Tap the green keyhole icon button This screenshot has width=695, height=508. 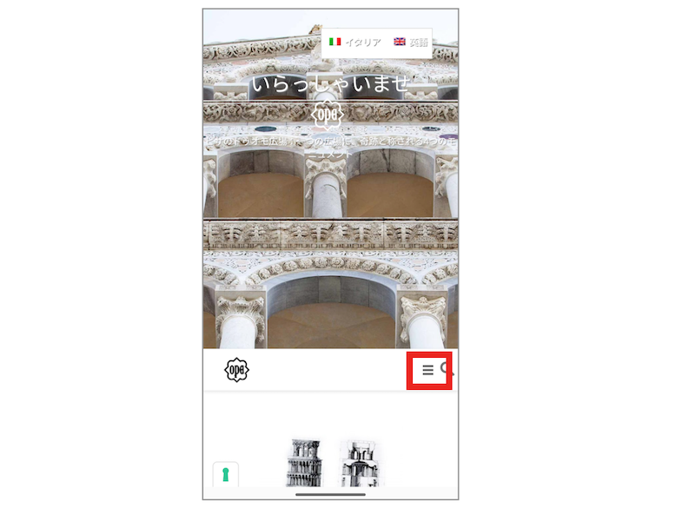(226, 474)
